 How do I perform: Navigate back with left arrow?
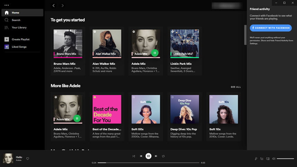[x=54, y=6]
